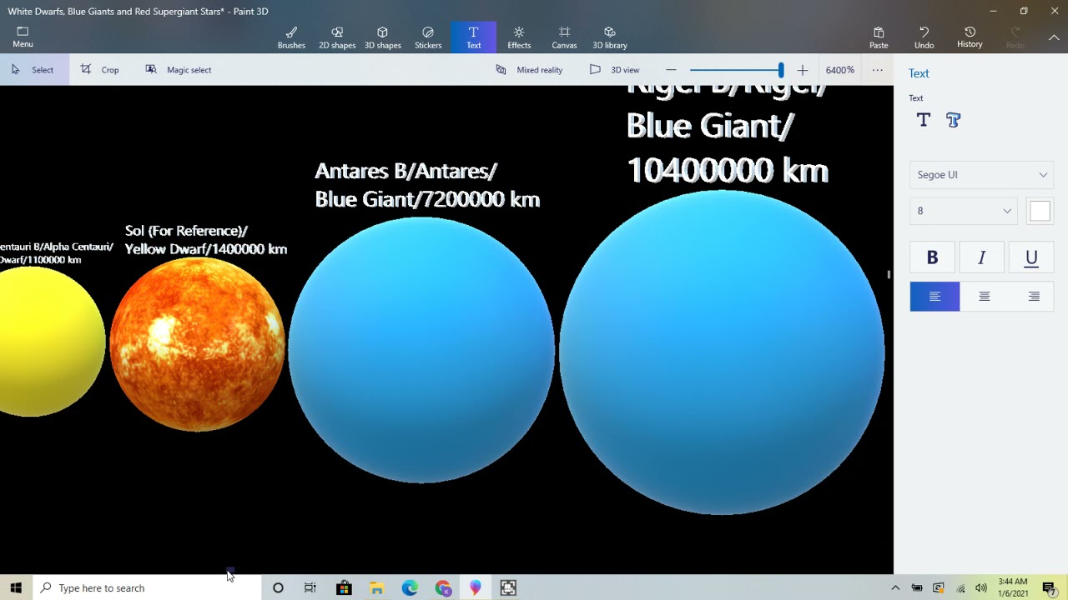The height and width of the screenshot is (600, 1068).
Task: Open Cortana from the taskbar
Action: point(278,587)
